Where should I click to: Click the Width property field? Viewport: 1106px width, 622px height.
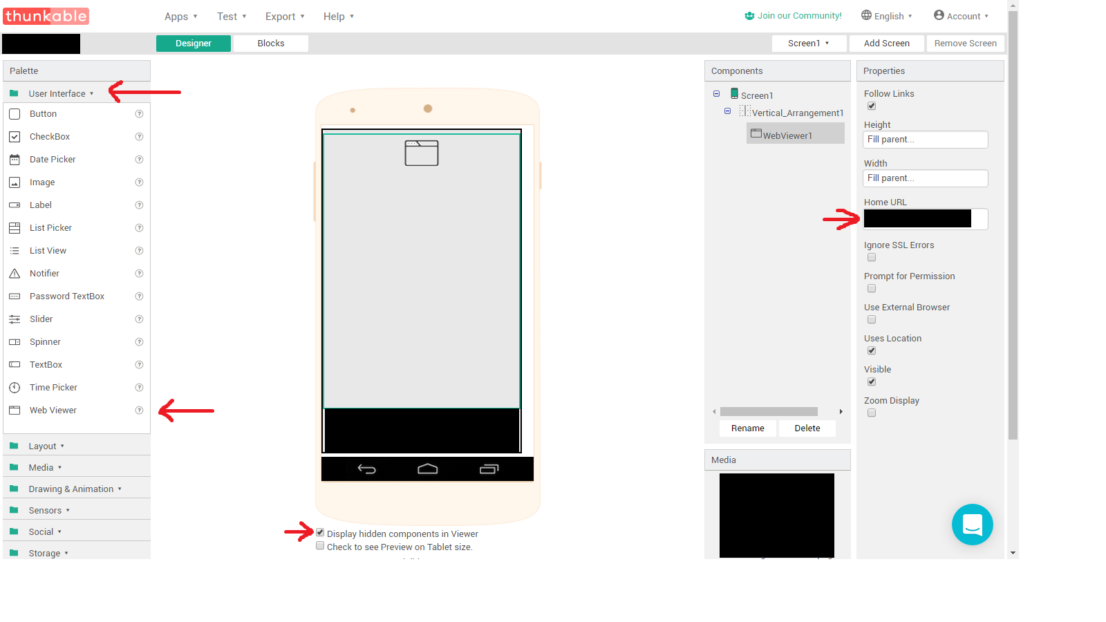(x=926, y=178)
